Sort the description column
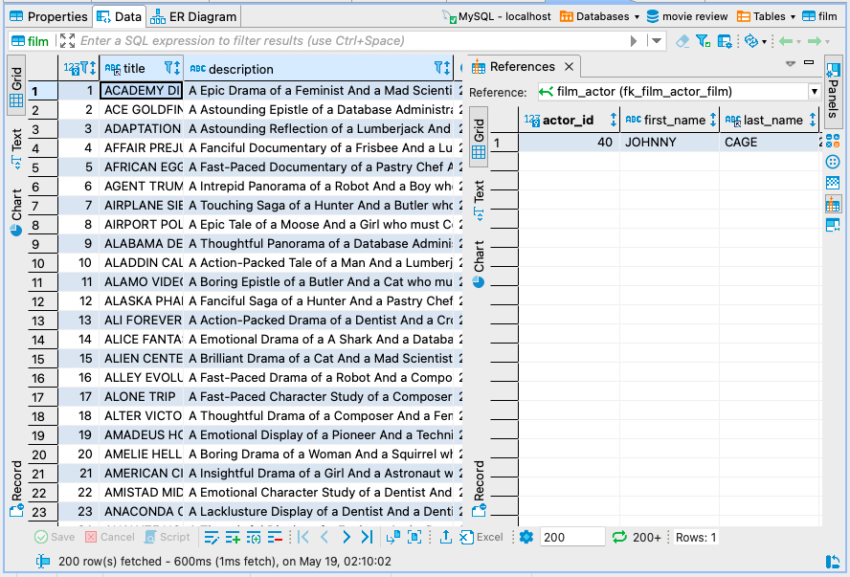 click(x=447, y=68)
